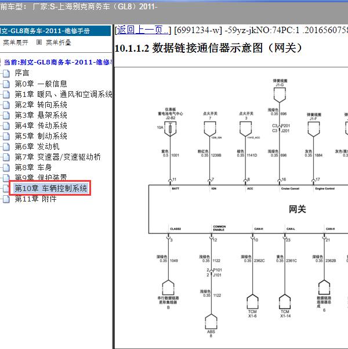
Task: Click the 返回上一页 link
Action: [143, 30]
